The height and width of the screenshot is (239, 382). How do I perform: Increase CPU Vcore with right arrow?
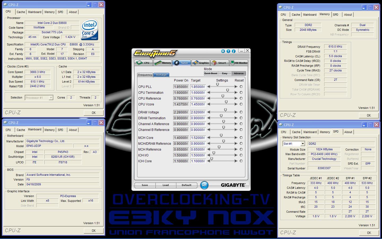236,104
